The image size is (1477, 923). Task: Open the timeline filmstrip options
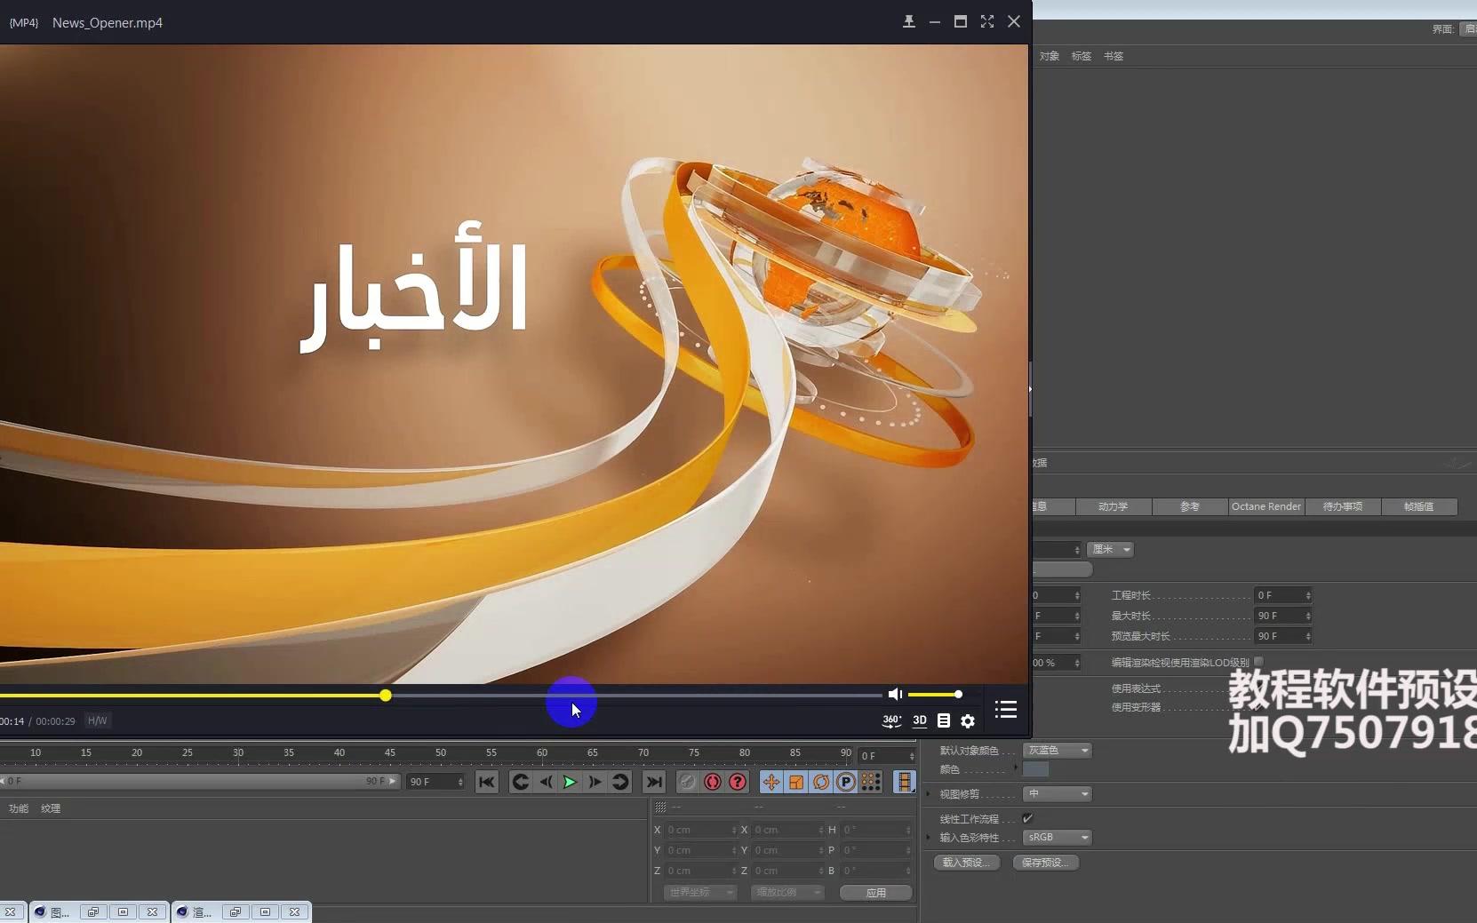[x=905, y=782]
